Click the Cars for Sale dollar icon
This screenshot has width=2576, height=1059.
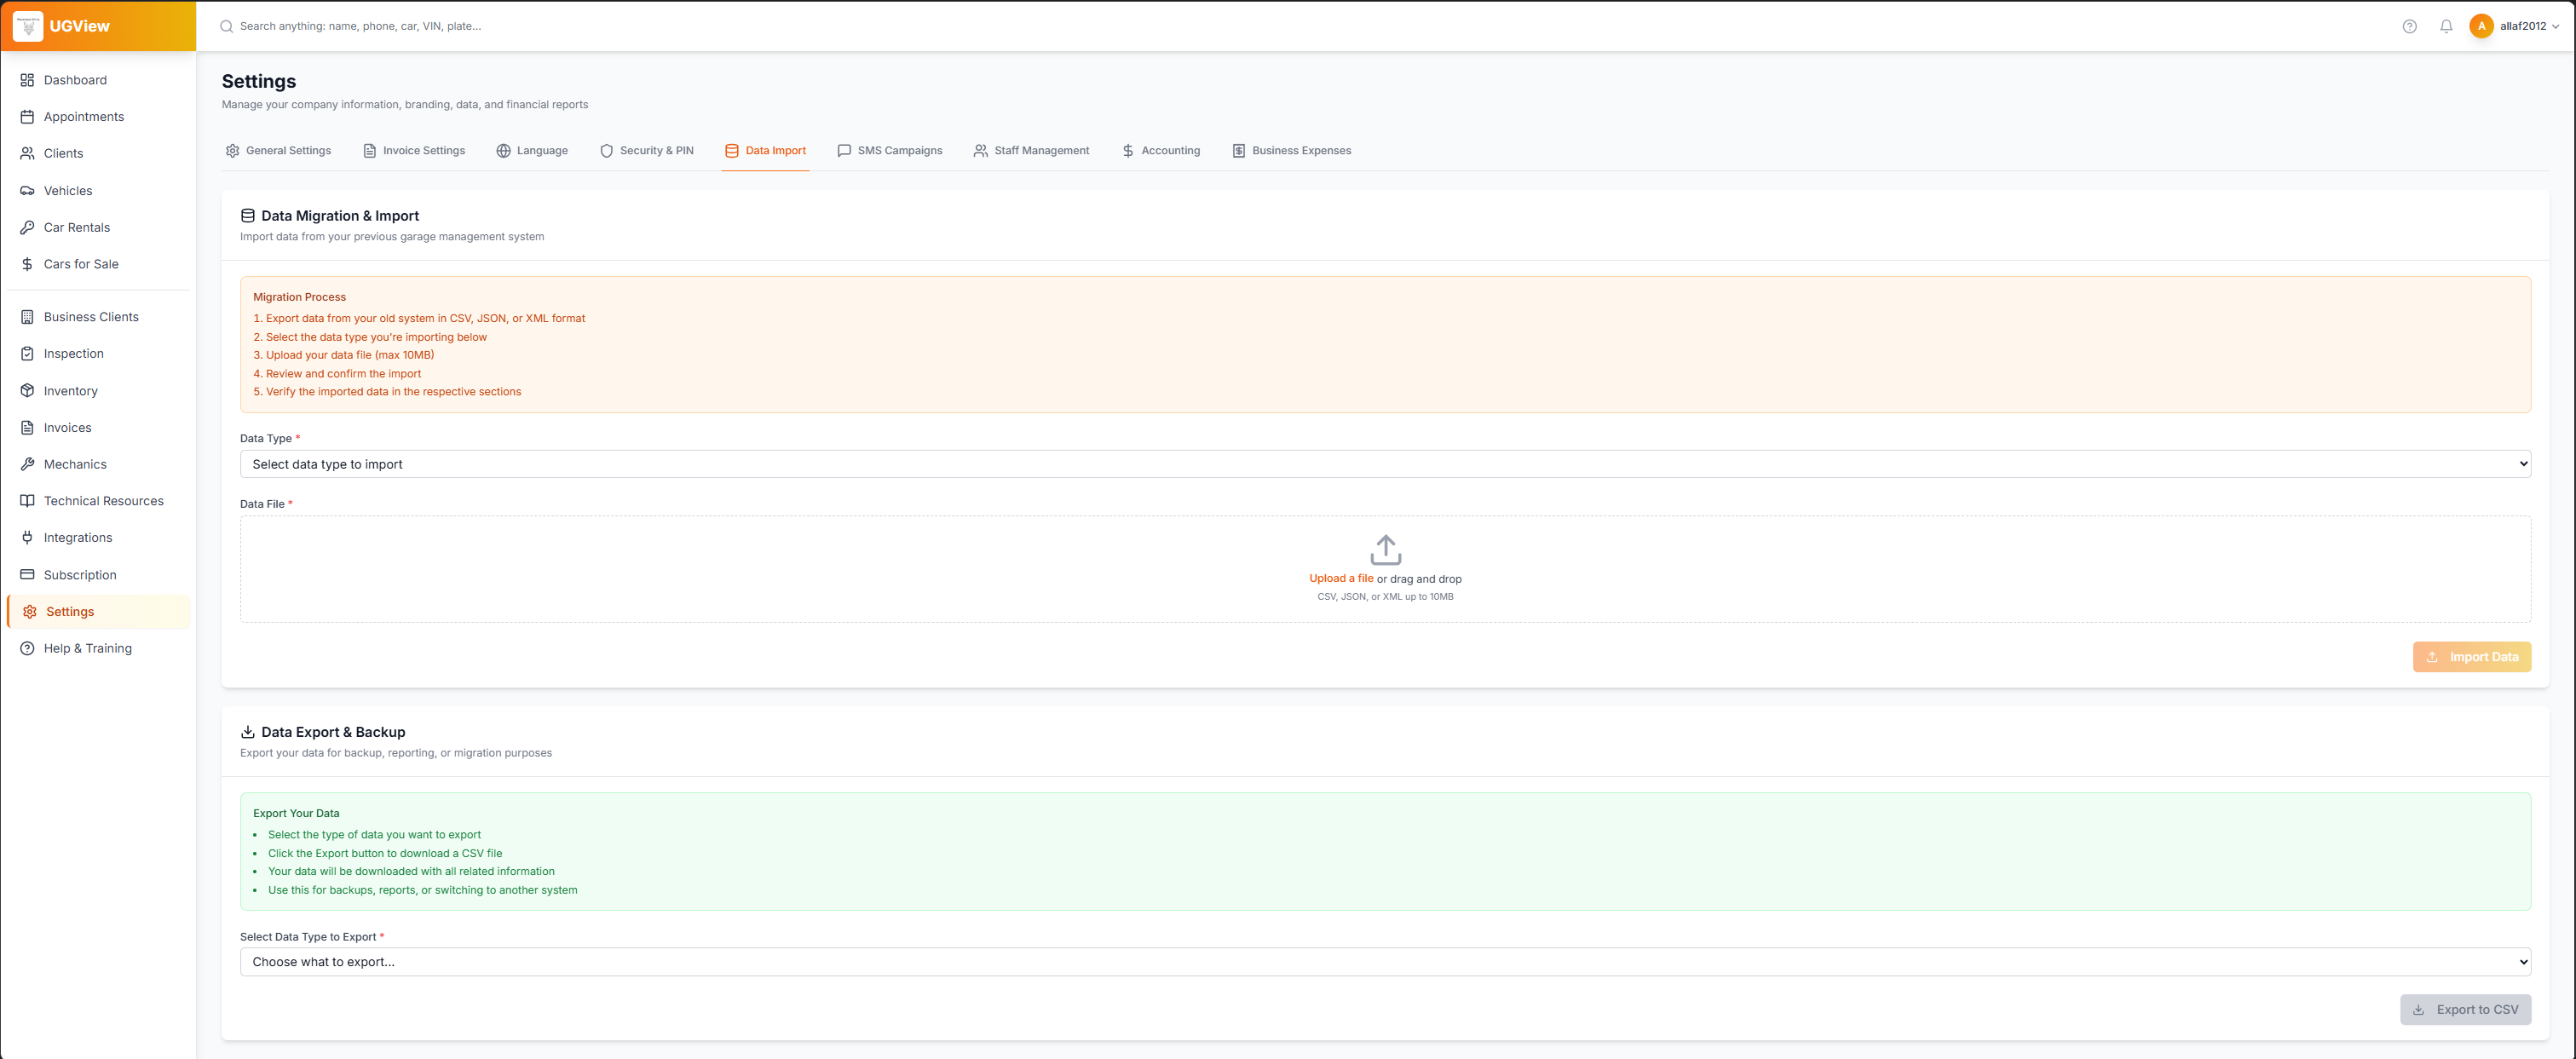click(x=27, y=264)
